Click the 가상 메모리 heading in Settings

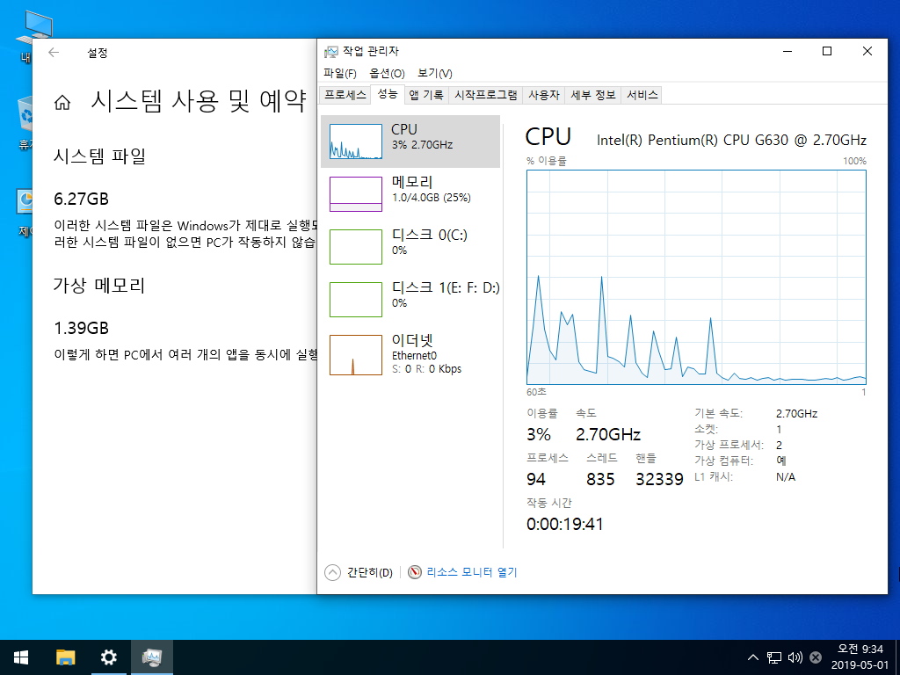(x=99, y=286)
